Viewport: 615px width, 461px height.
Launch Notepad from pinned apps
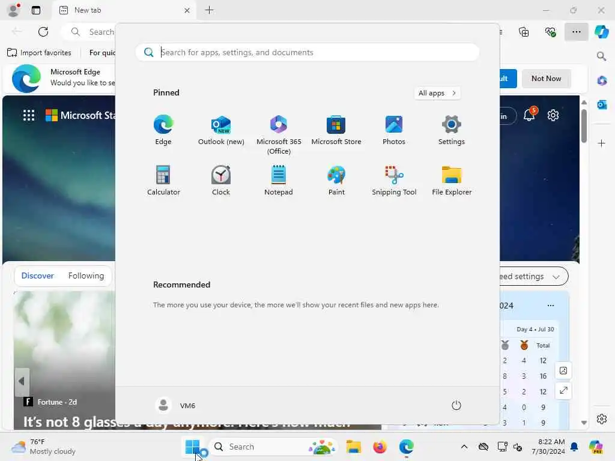tap(279, 180)
